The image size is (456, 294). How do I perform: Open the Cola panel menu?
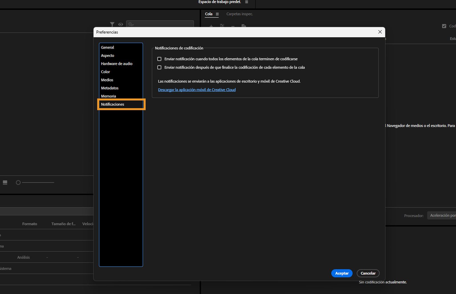point(217,14)
